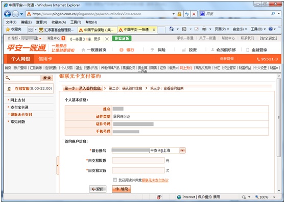The width and height of the screenshot is (285, 203).
Task: Open the 收藏夹(A) menu
Action: (x=59, y=22)
